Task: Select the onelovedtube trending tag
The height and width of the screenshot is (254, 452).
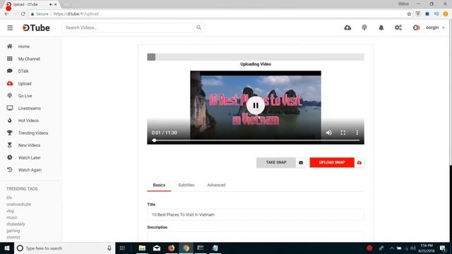Action: pyautogui.click(x=18, y=204)
